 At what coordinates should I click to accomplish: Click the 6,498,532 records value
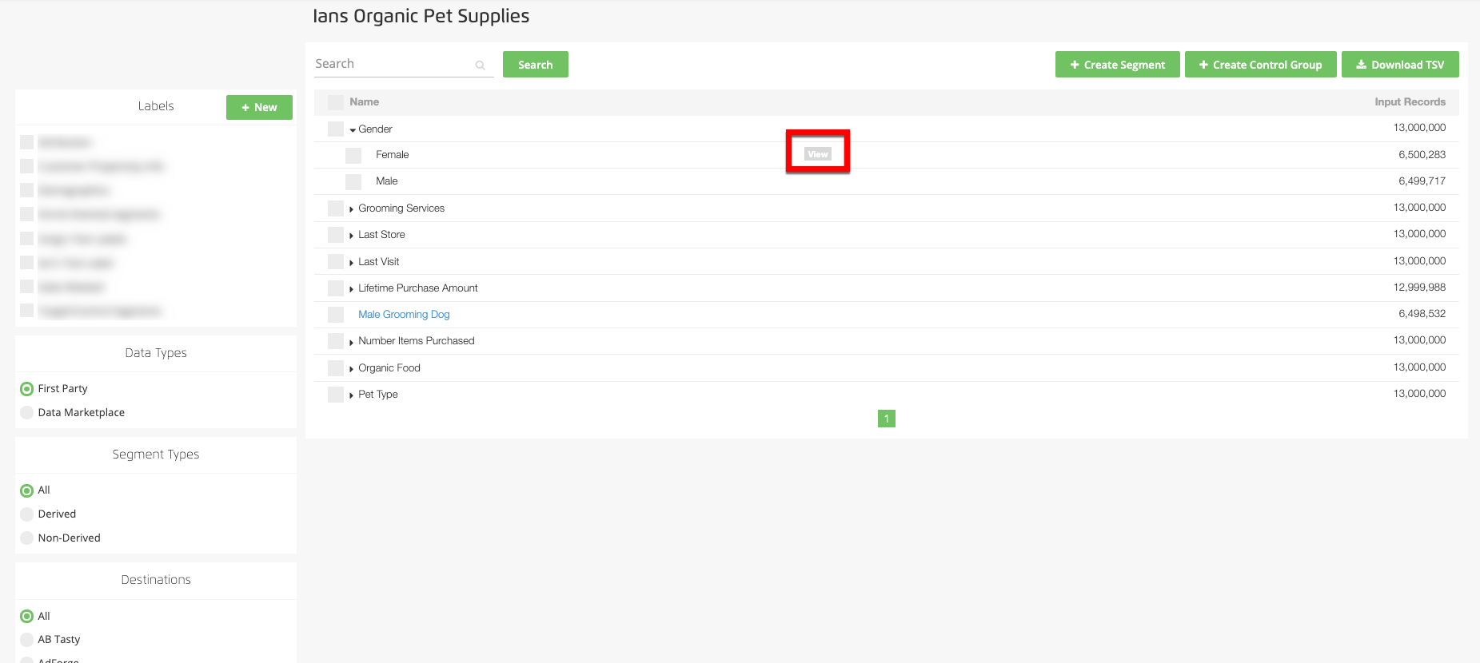click(1422, 313)
